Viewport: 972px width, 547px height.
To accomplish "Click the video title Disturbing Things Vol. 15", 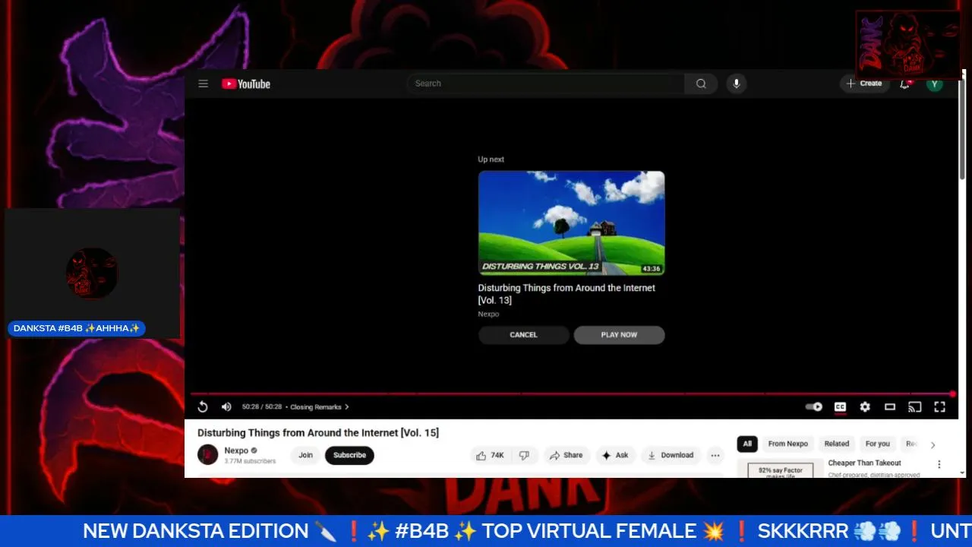I will [318, 432].
